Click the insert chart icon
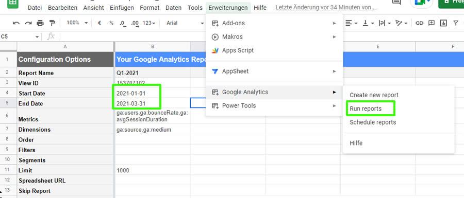This screenshot has width=464, height=198. [443, 23]
